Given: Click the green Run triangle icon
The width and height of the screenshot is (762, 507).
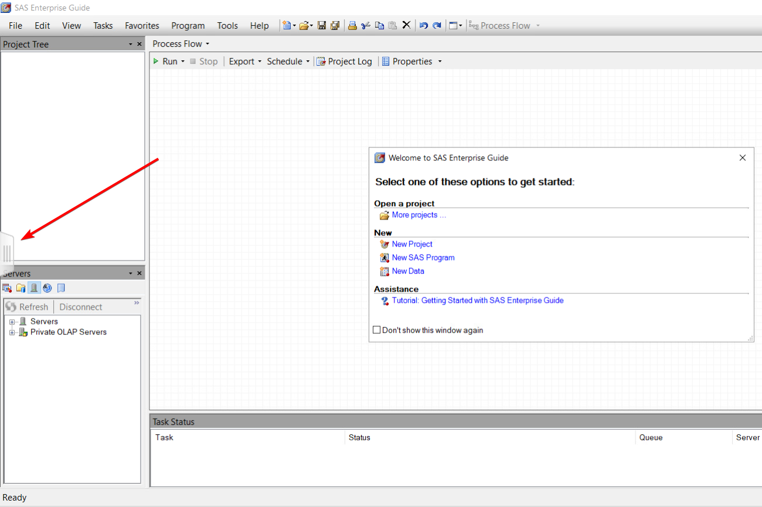Looking at the screenshot, I should click(x=156, y=61).
